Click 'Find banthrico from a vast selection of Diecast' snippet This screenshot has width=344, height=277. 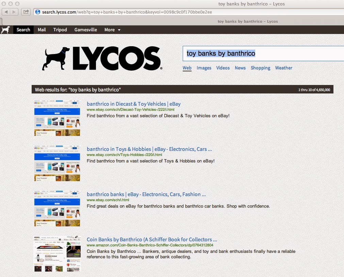coord(158,116)
